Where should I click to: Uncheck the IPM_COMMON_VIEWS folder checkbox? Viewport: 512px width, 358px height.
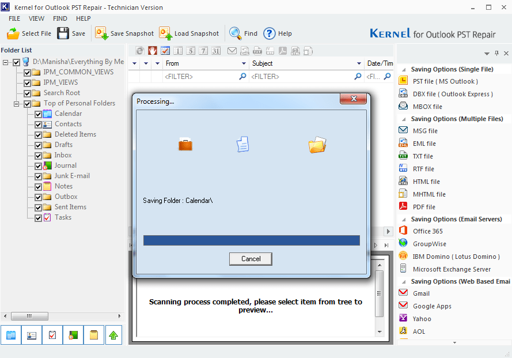(28, 73)
